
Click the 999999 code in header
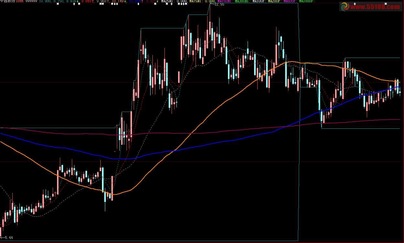pyautogui.click(x=31, y=1)
